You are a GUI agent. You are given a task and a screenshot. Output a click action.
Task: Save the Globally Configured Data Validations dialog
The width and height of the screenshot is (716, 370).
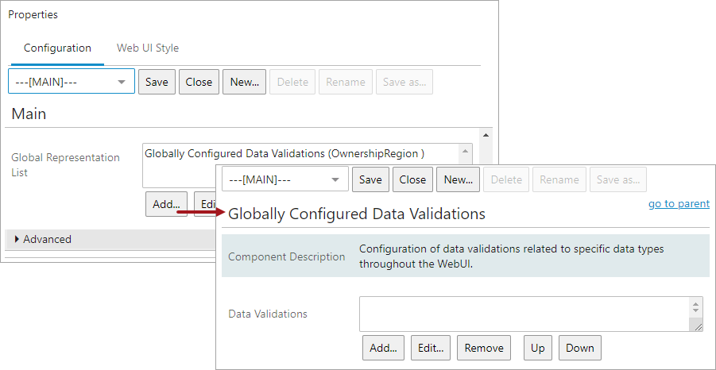370,179
